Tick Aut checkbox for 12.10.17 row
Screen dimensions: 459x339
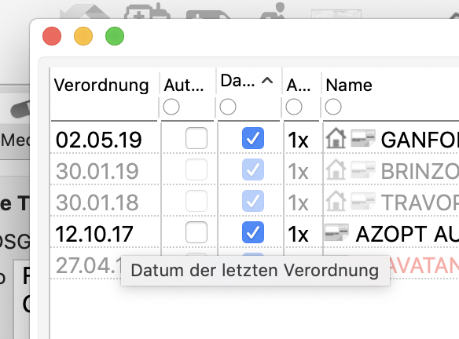point(196,232)
